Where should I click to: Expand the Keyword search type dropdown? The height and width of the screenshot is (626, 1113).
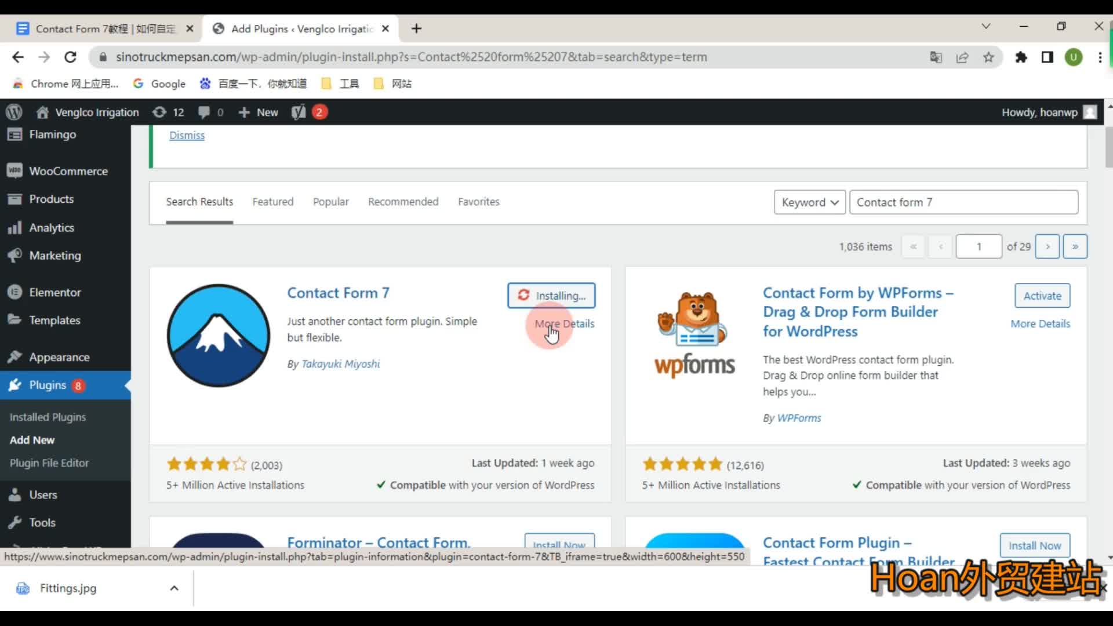coord(809,202)
